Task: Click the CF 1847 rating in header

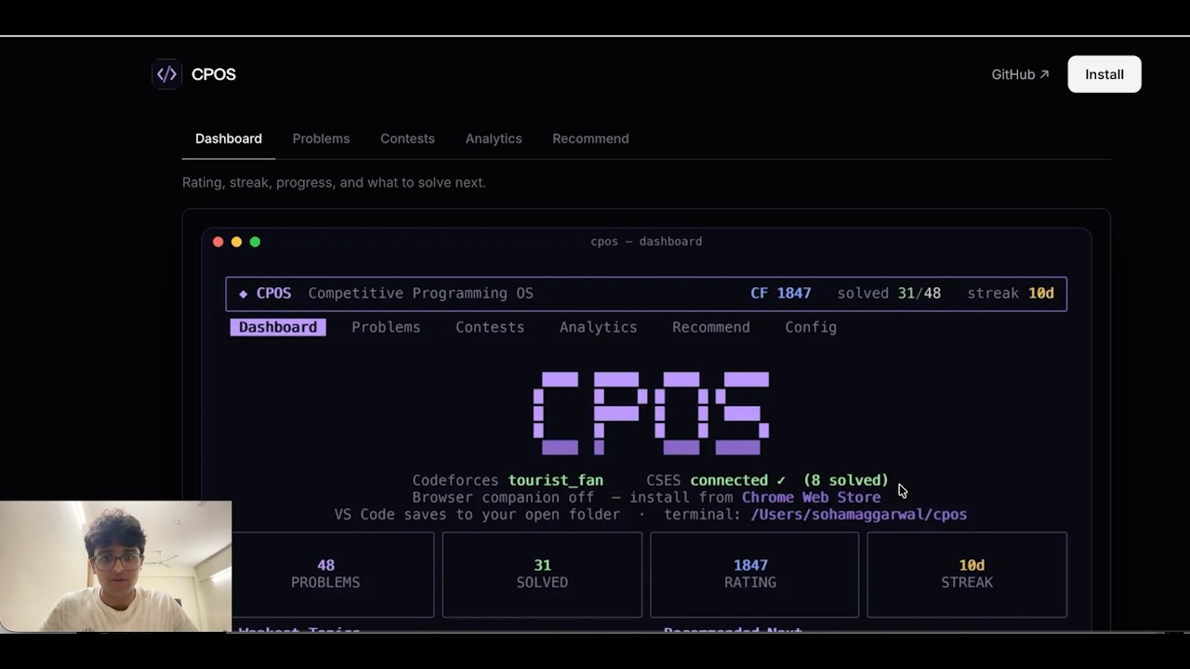Action: tap(781, 294)
